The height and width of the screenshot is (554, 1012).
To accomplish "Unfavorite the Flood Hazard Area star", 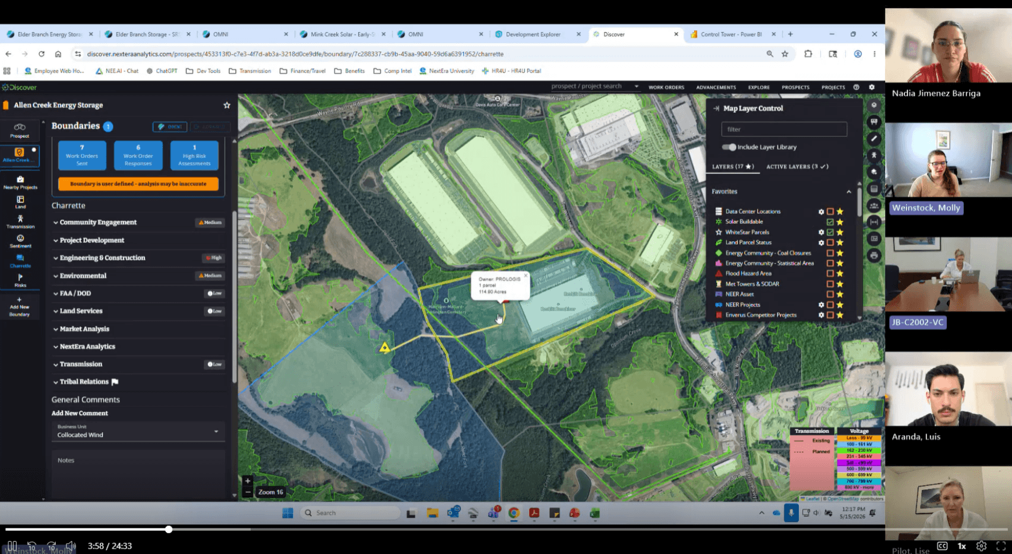I will pyautogui.click(x=840, y=274).
